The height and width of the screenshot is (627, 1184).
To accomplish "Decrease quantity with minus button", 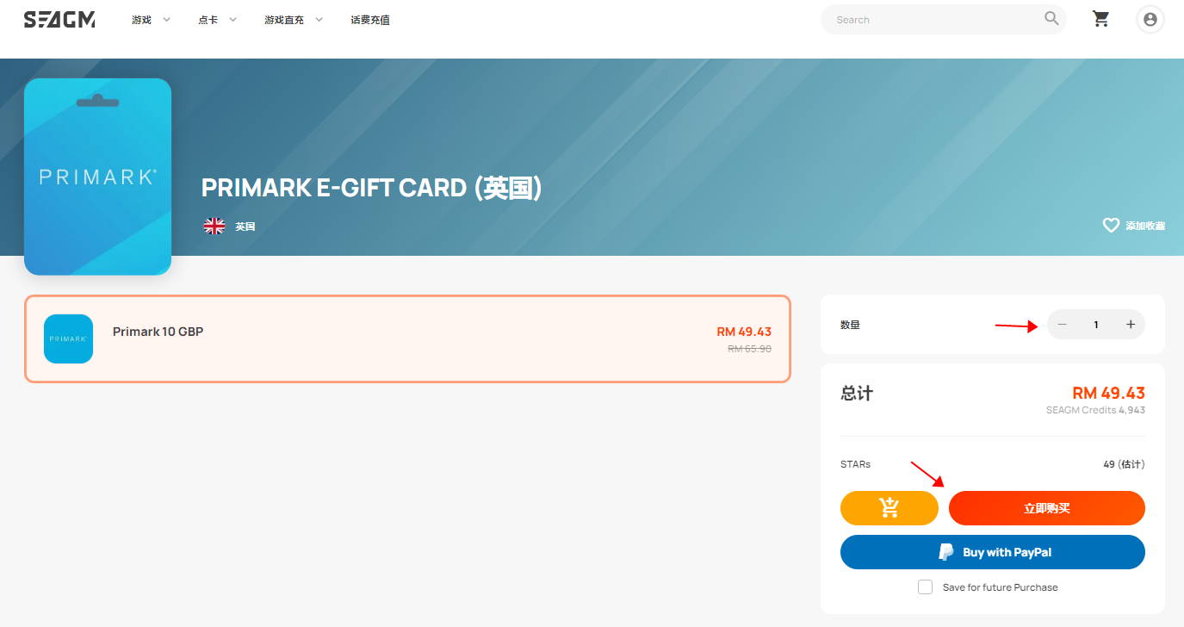I will (x=1062, y=325).
